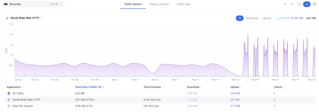Show All traffic in the chart
The image size is (319, 112).
[x=240, y=18]
